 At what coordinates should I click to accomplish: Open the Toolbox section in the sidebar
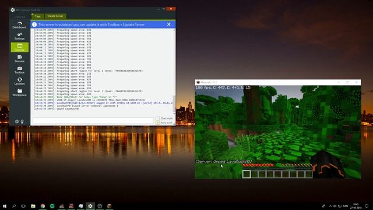19,70
